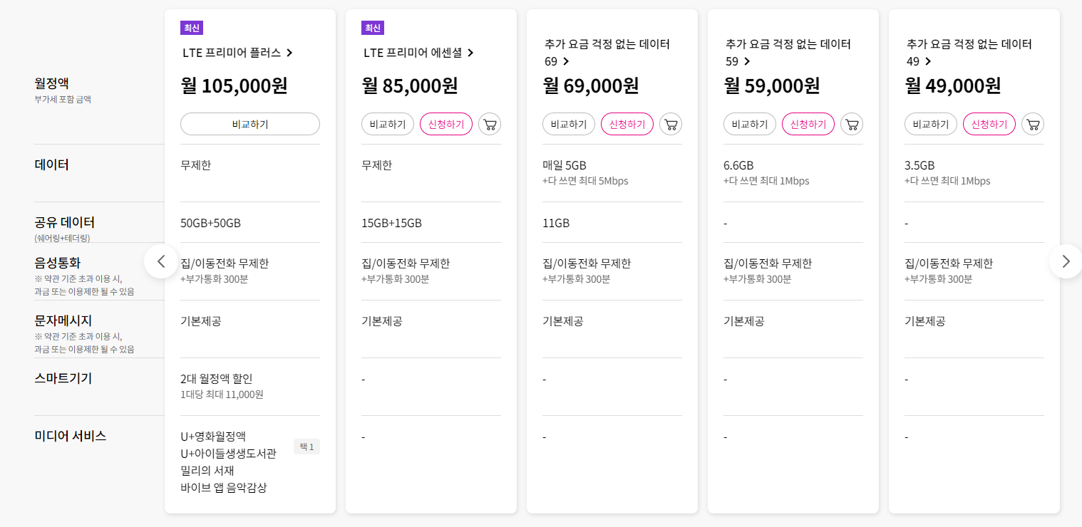This screenshot has height=527, width=1082.
Task: Open LTE 프리미어 플러스 plan details
Action: coord(238,52)
